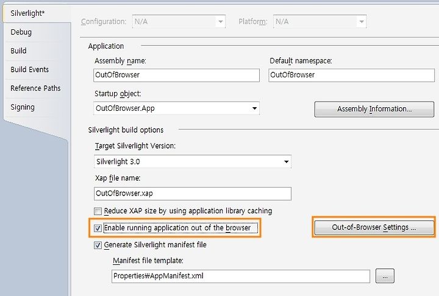The image size is (439, 296).
Task: Toggle Generate Silverlight manifest file checkbox
Action: click(98, 245)
